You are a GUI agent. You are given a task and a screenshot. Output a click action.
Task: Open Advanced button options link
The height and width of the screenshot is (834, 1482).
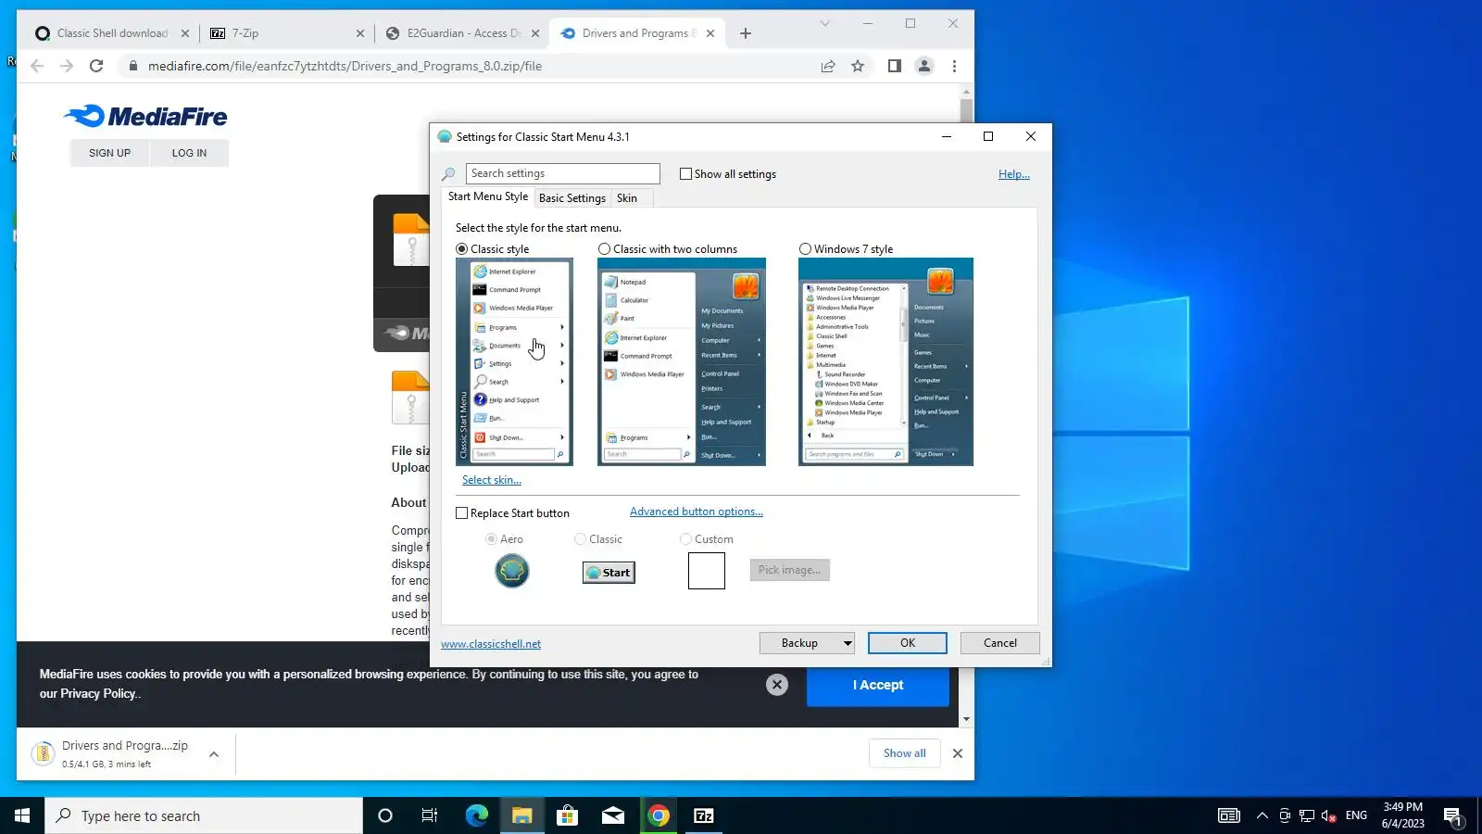coord(697,512)
